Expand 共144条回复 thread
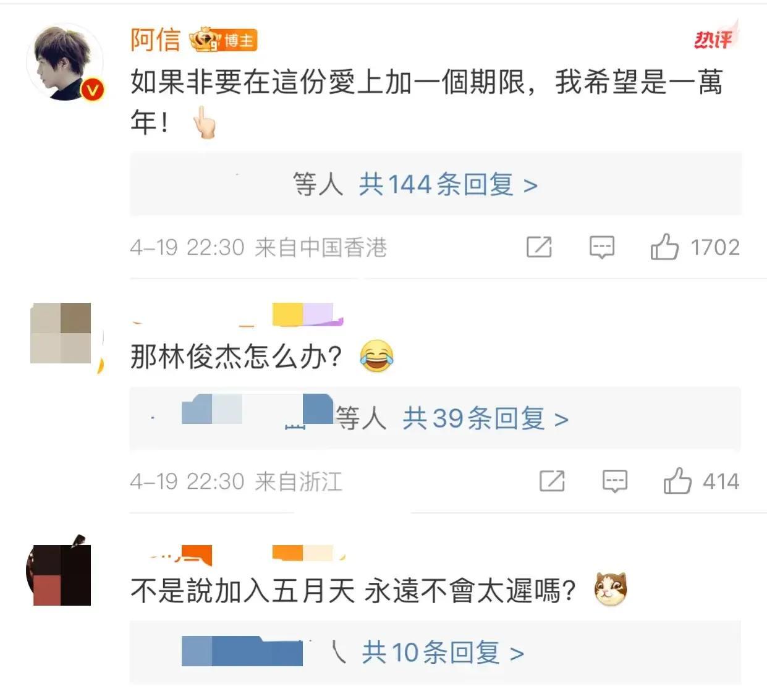This screenshot has height=699, width=767. (x=449, y=184)
